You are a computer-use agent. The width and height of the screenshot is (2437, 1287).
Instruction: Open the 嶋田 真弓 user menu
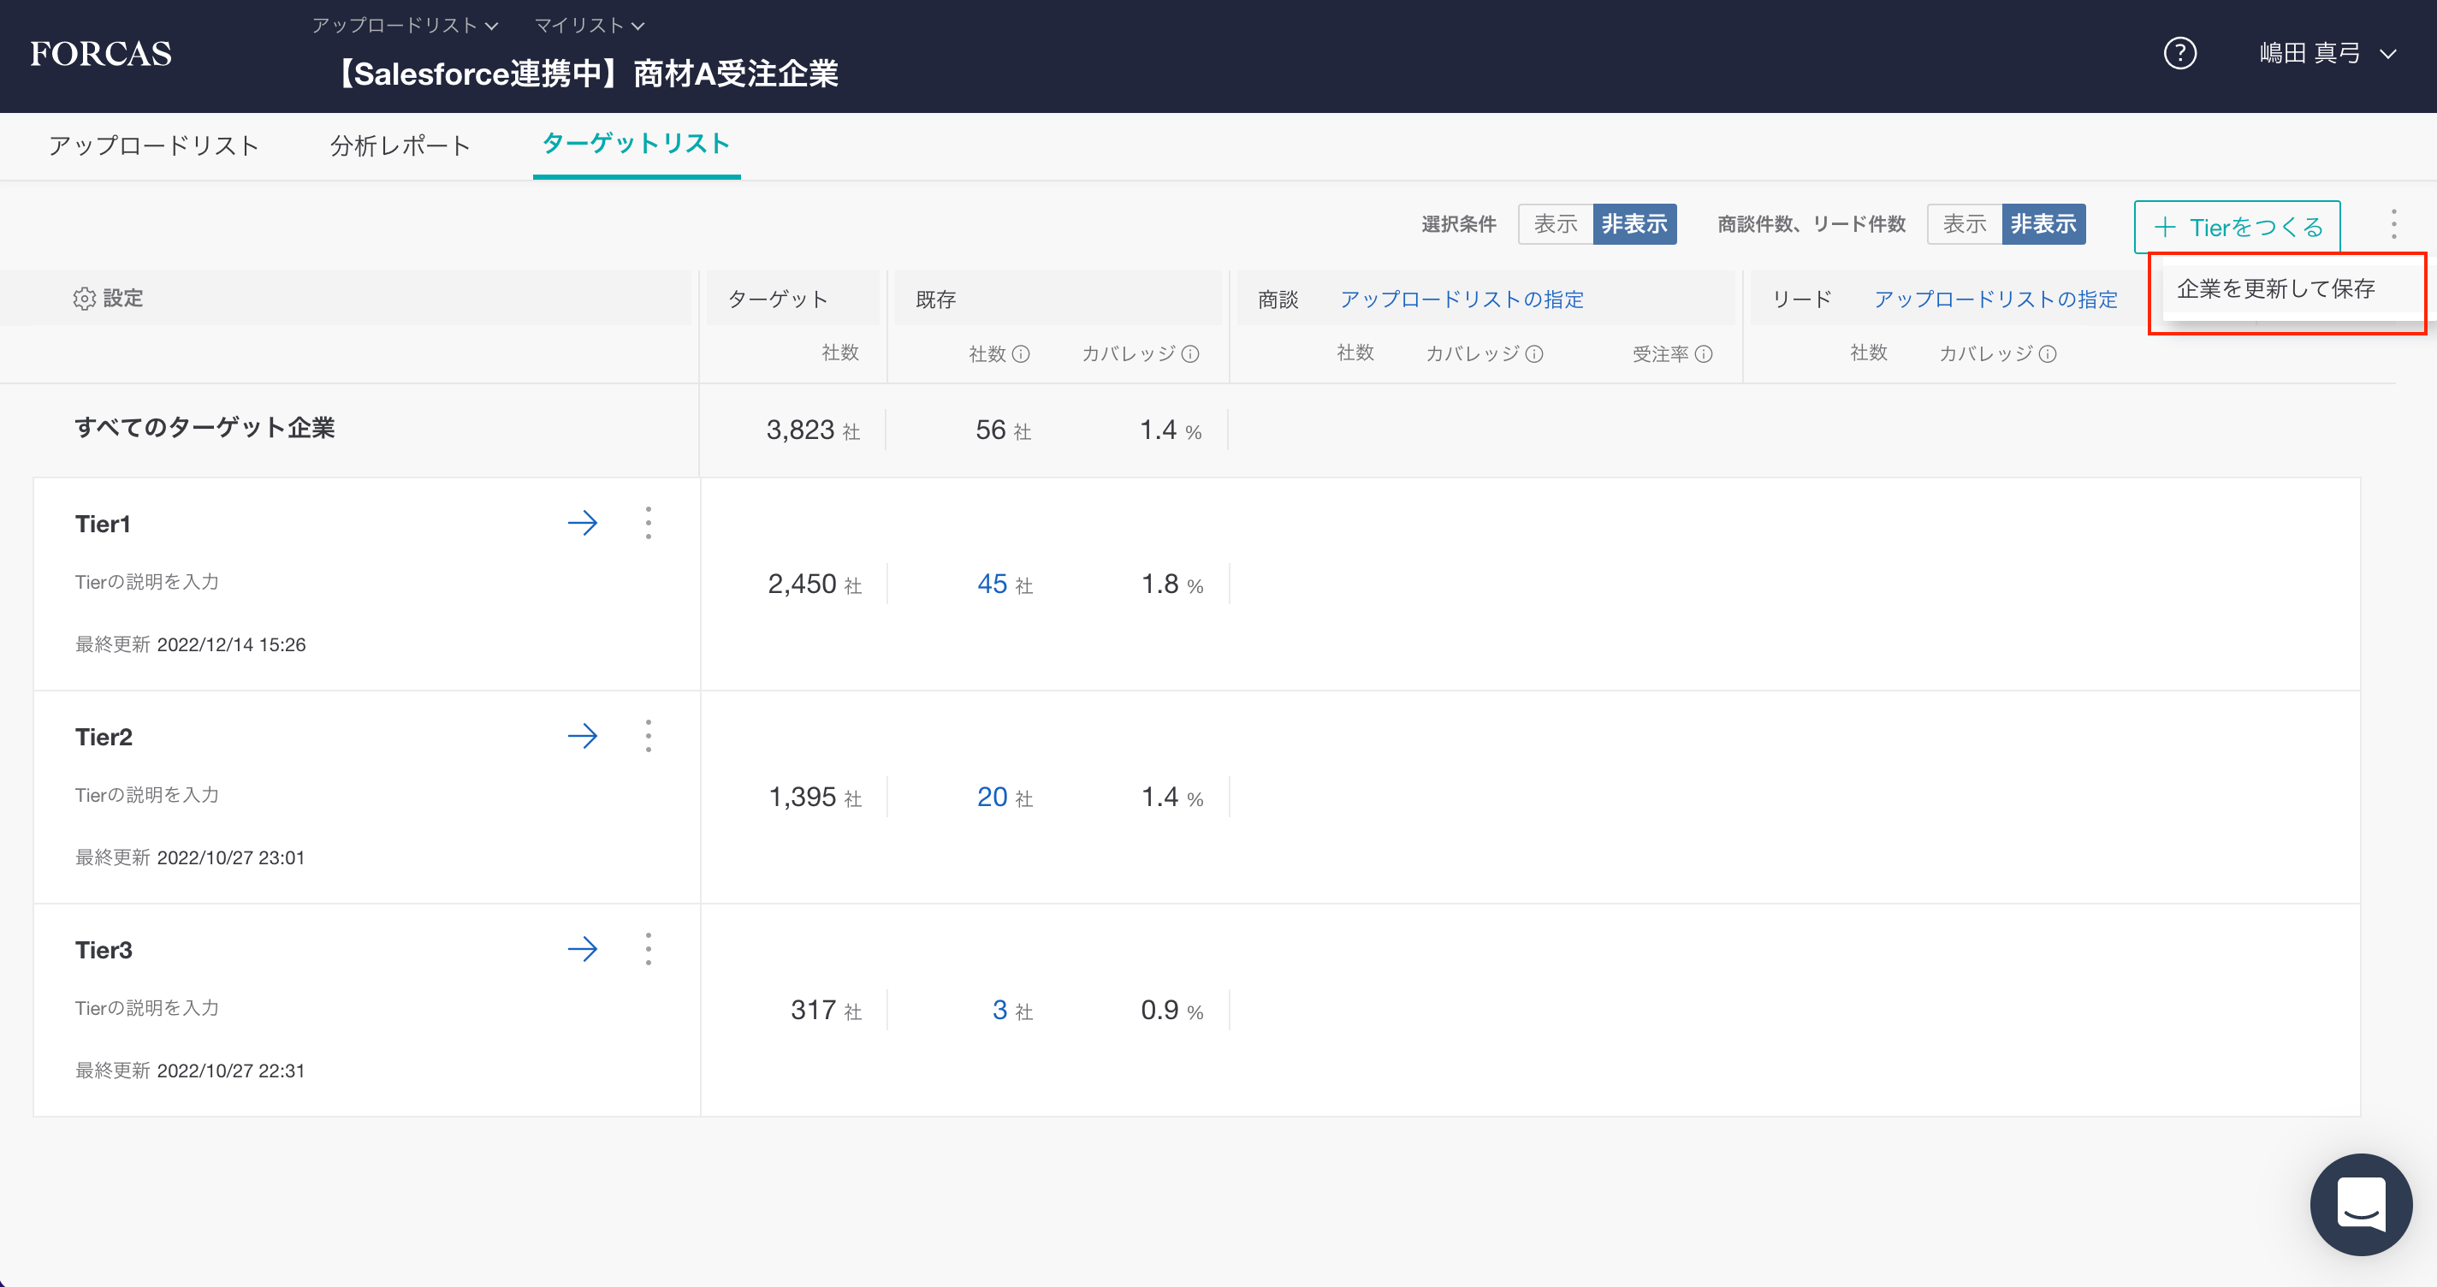(2327, 54)
